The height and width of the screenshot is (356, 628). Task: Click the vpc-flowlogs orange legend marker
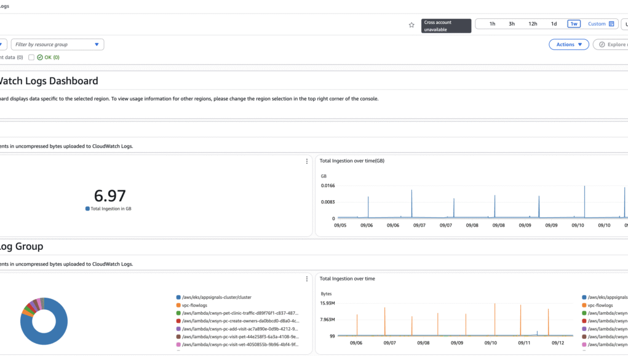point(178,305)
